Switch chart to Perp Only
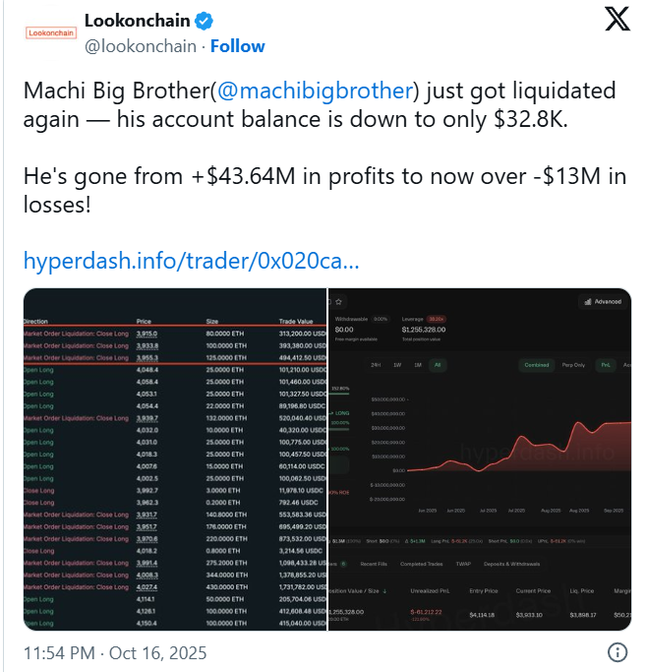 [x=572, y=365]
